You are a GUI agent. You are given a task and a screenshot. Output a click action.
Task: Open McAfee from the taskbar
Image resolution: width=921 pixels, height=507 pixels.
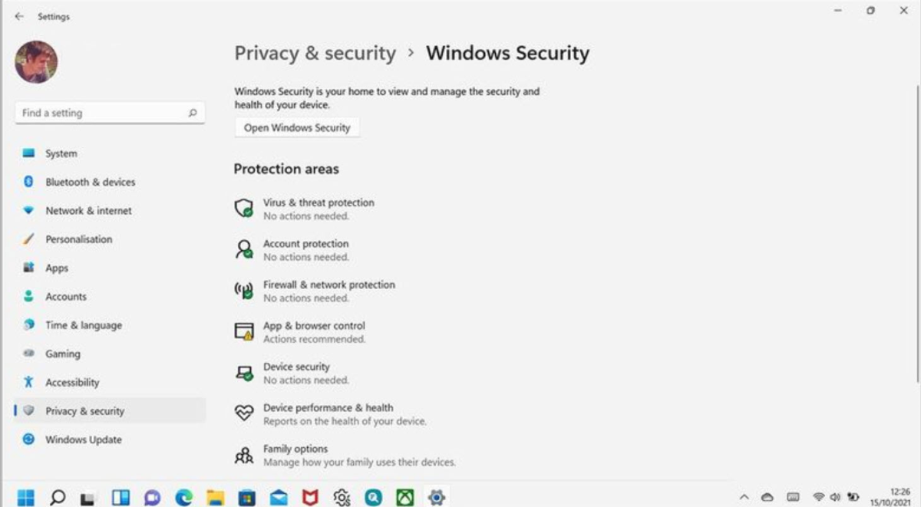click(309, 496)
